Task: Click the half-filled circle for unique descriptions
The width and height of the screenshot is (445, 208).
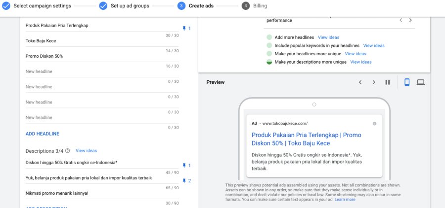Action: tap(269, 62)
